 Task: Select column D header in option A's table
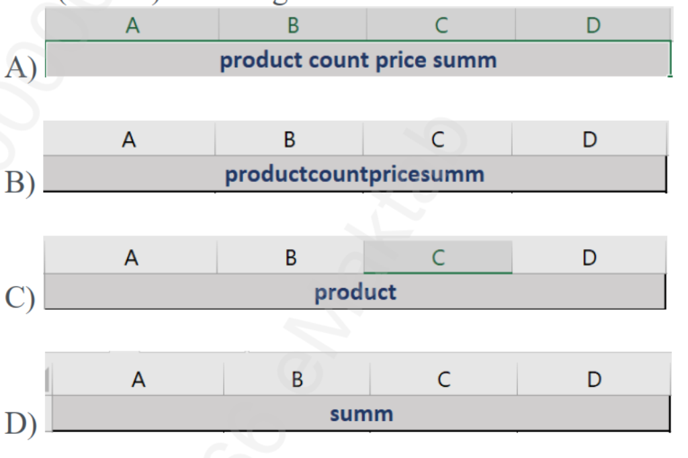tap(593, 26)
